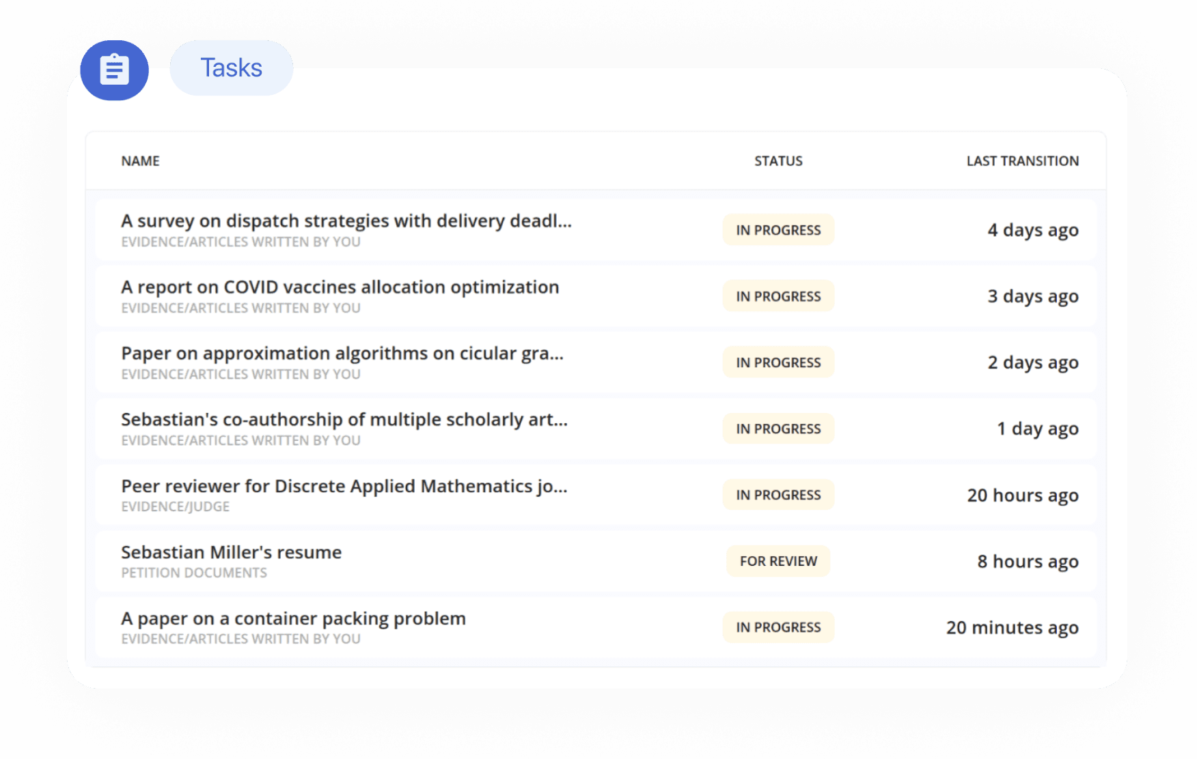Screen dimensions: 1197x759
Task: Click IN PROGRESS badge for dispatch strategies survey
Action: [x=778, y=230]
